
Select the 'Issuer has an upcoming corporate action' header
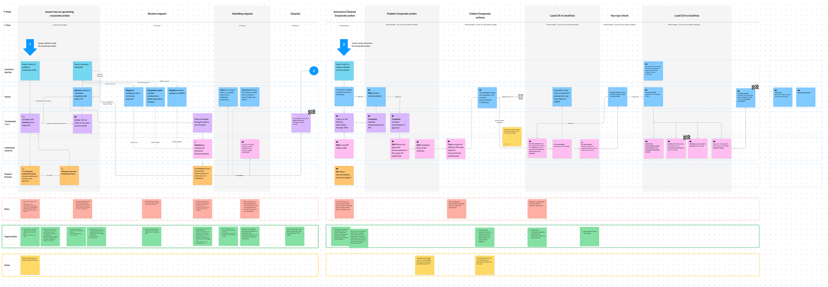60,14
